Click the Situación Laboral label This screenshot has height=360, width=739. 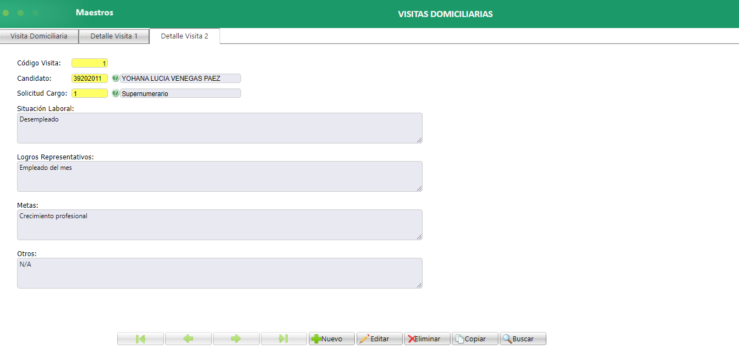pyautogui.click(x=46, y=108)
